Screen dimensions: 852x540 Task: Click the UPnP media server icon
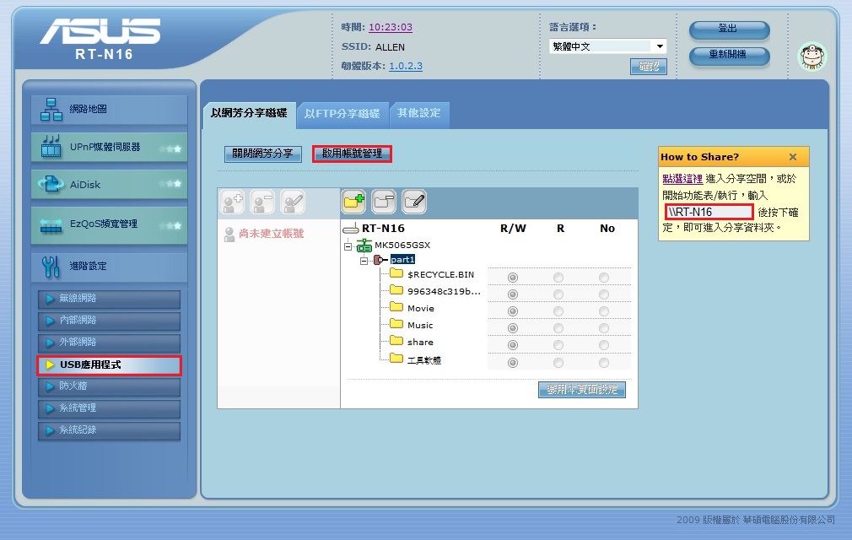pos(51,146)
